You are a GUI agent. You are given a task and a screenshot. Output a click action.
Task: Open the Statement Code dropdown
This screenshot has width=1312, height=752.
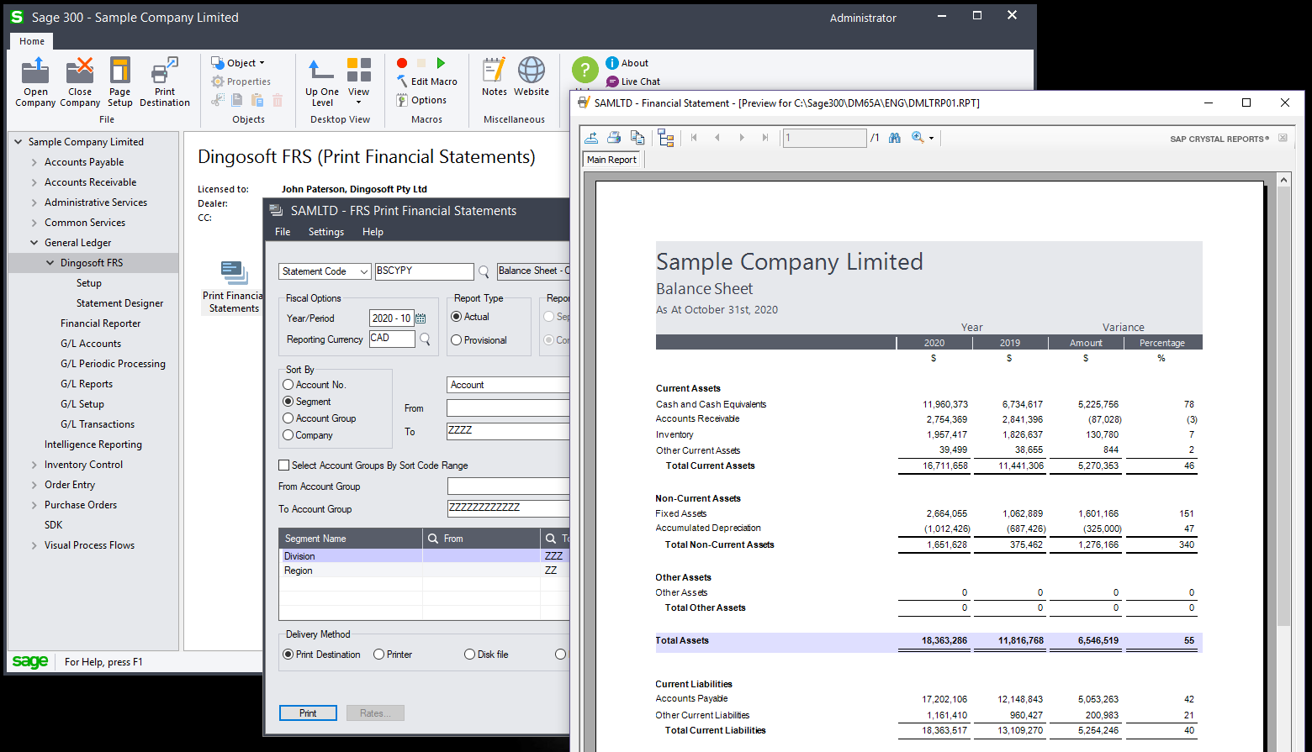pyautogui.click(x=363, y=271)
